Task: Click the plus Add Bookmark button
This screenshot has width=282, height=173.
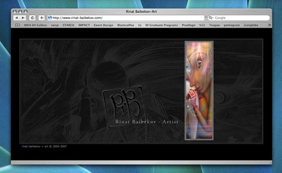Action: tap(41, 17)
